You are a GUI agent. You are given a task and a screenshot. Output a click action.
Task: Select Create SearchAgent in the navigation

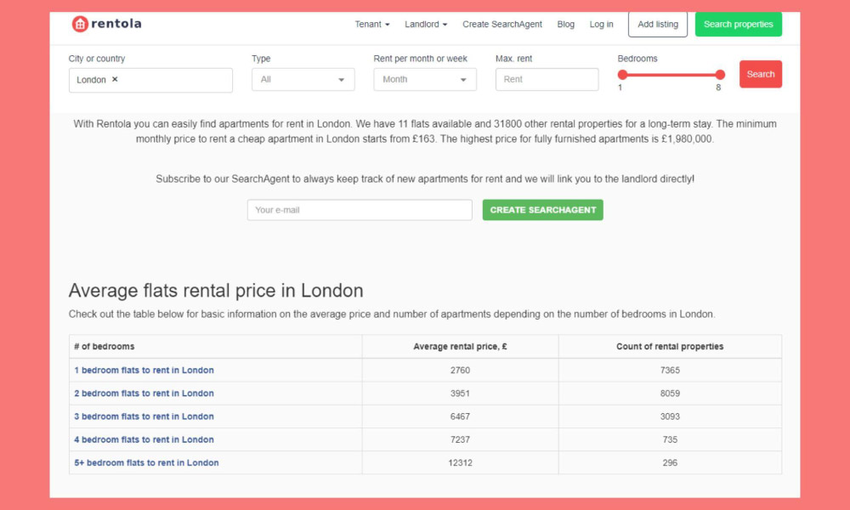coord(502,25)
